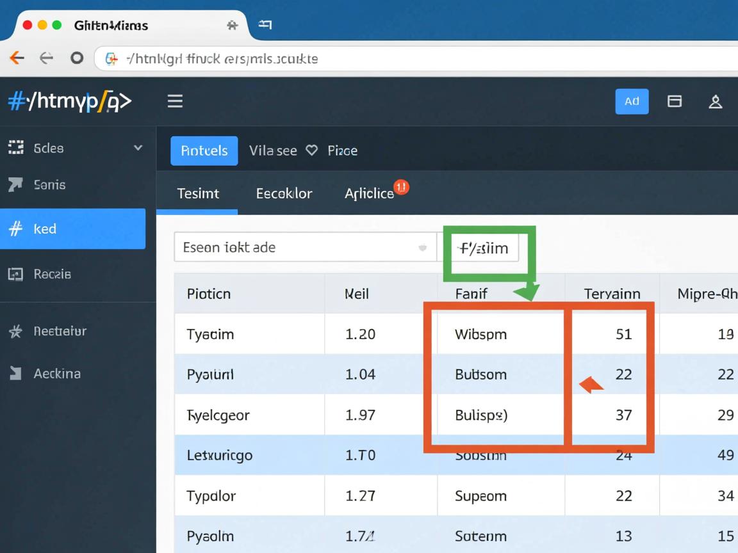Click the browser reload circle icon
This screenshot has height=553, width=738.
77,58
